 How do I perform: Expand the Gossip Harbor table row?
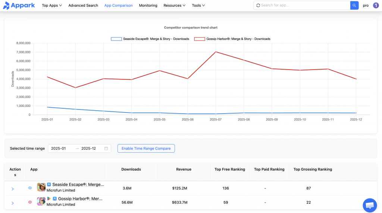coord(13,203)
